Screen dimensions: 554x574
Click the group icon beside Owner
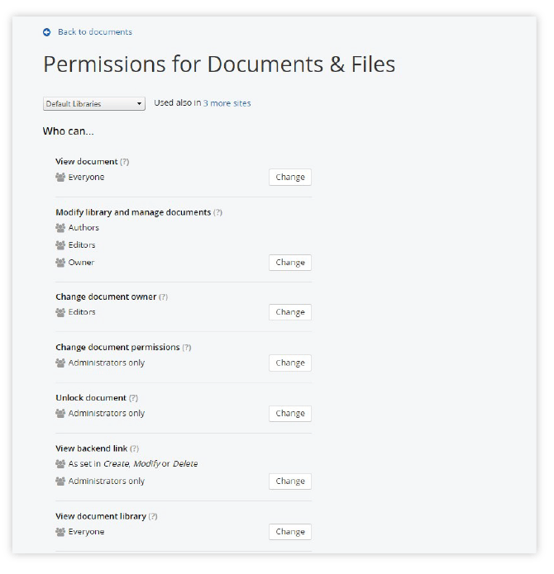60,263
